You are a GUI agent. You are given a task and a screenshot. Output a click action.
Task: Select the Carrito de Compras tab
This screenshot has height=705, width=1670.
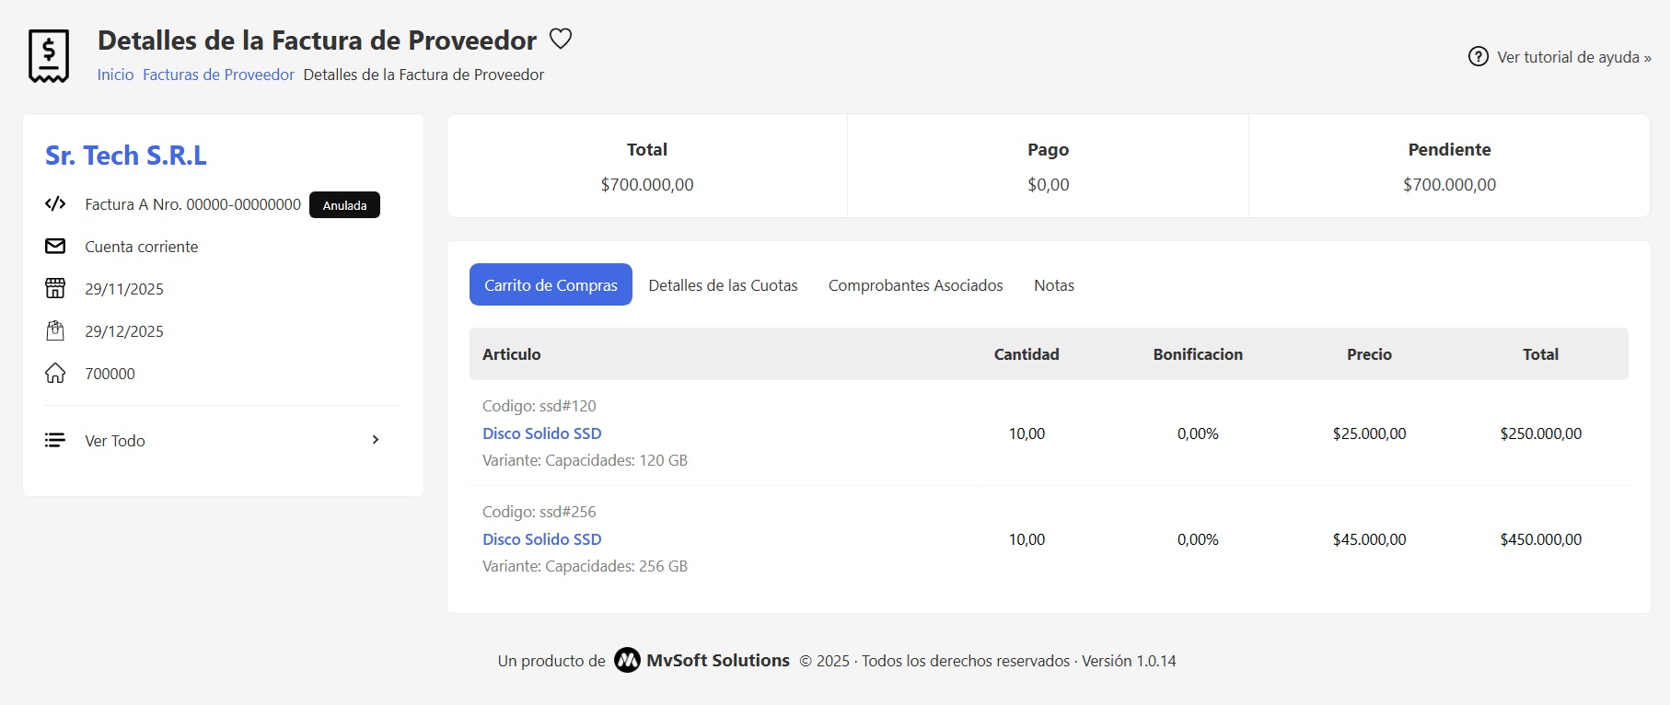click(x=551, y=285)
